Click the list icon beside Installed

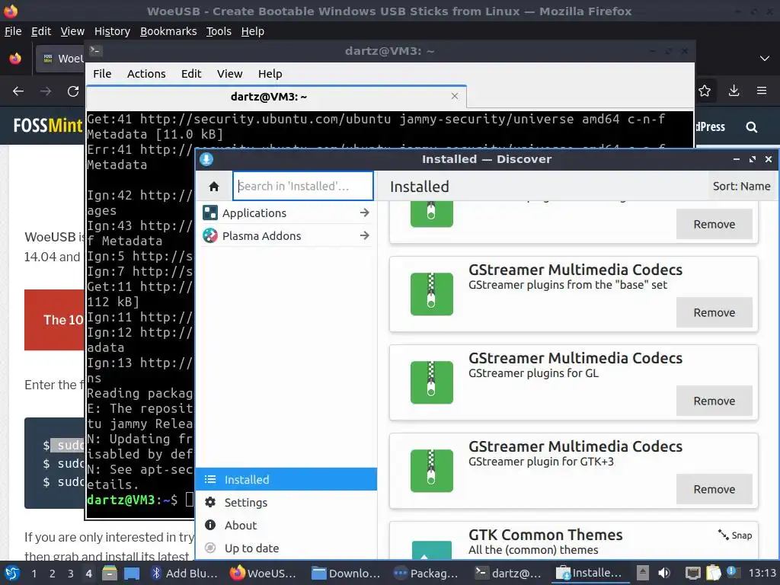[210, 480]
